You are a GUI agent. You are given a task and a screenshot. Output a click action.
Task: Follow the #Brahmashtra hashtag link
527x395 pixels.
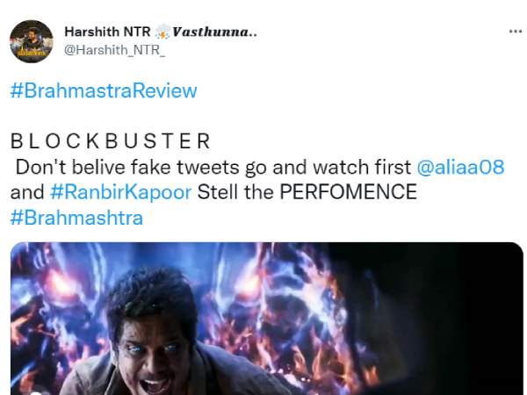point(76,218)
